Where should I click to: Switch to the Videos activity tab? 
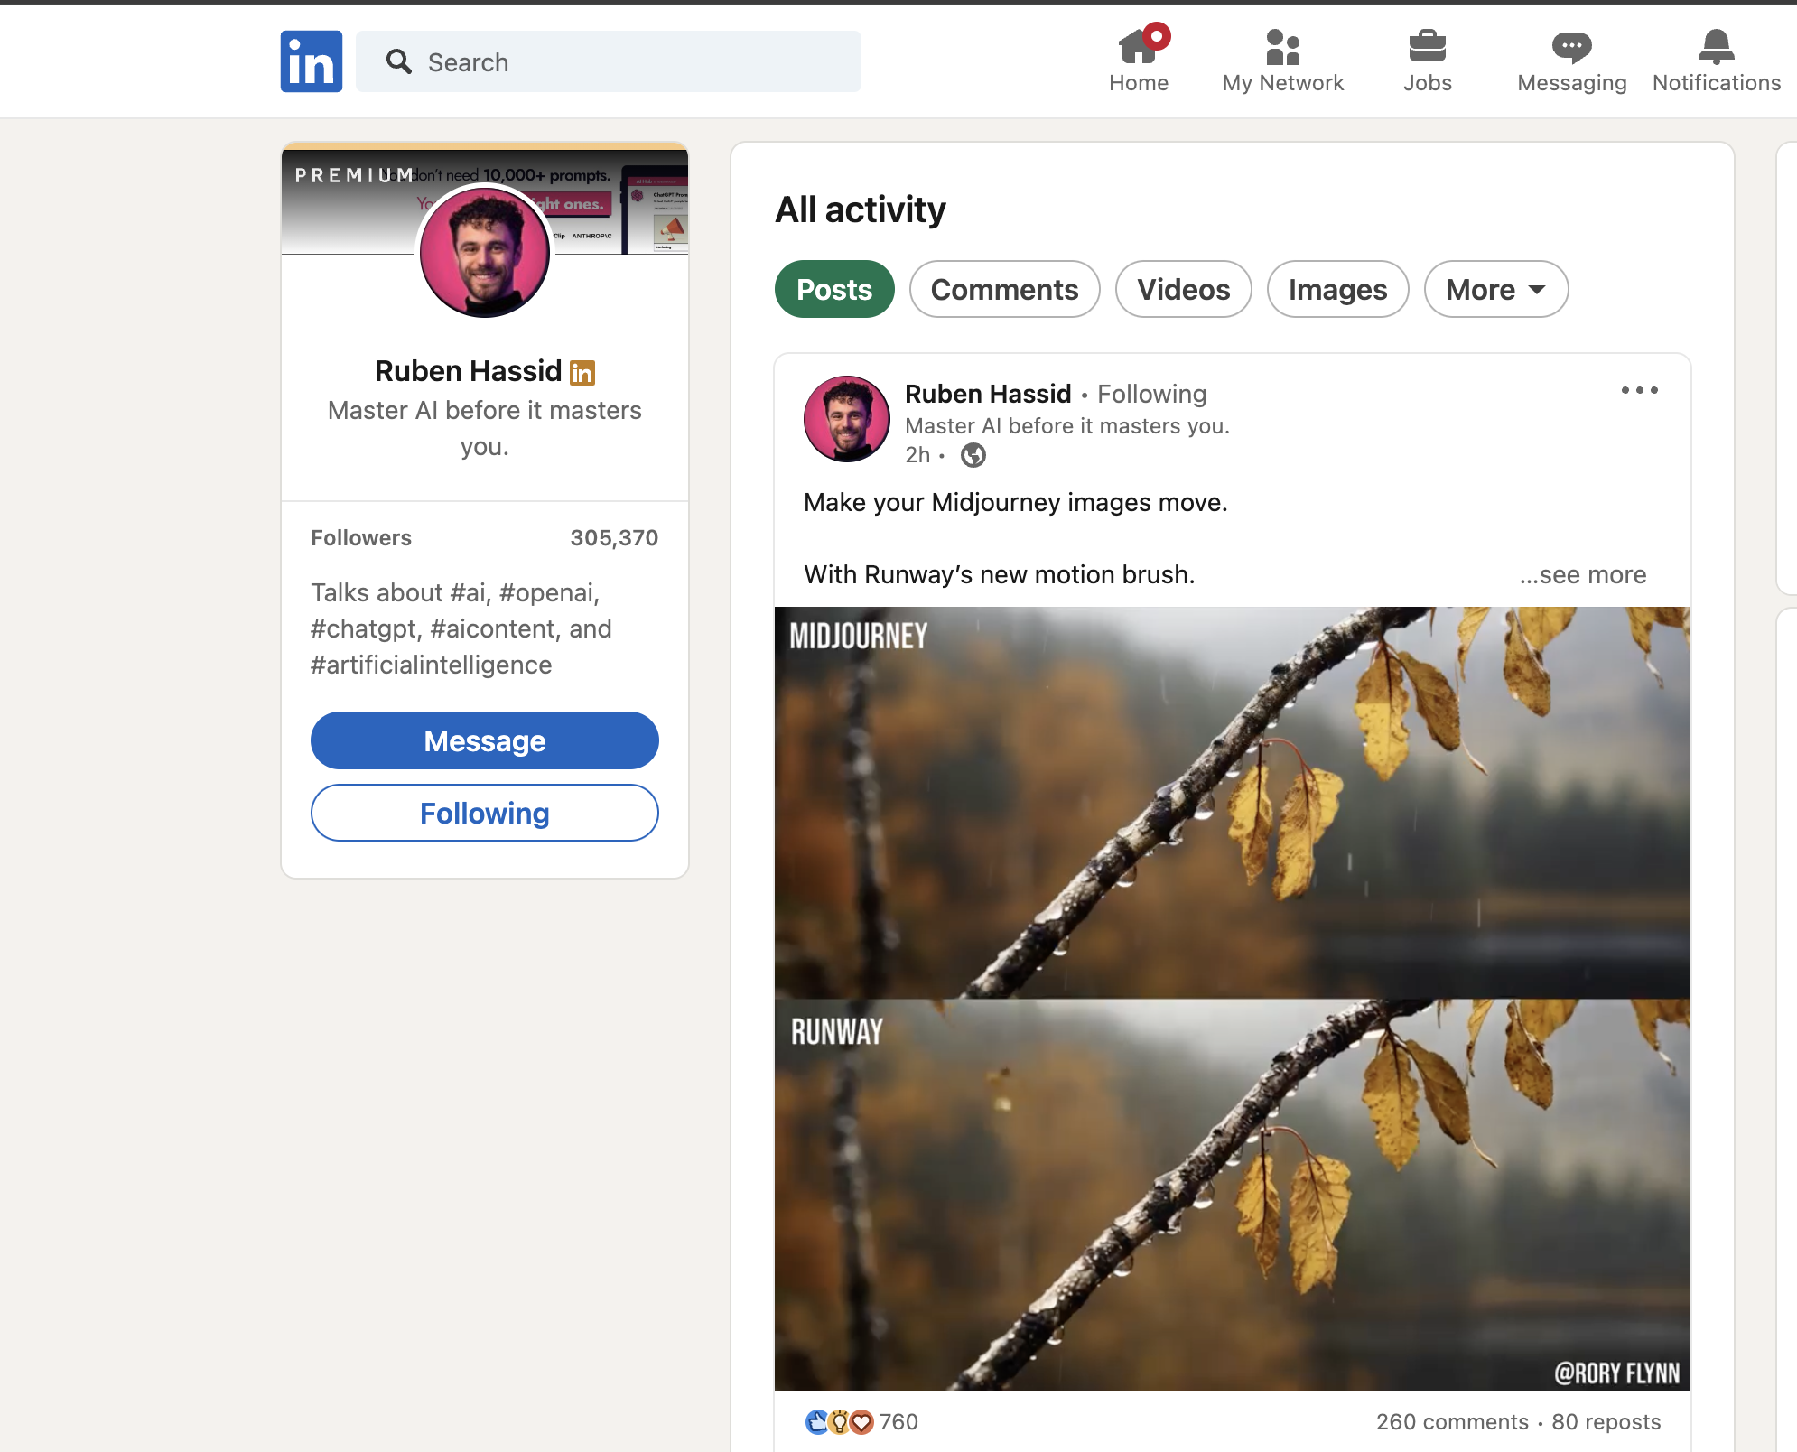pyautogui.click(x=1183, y=289)
